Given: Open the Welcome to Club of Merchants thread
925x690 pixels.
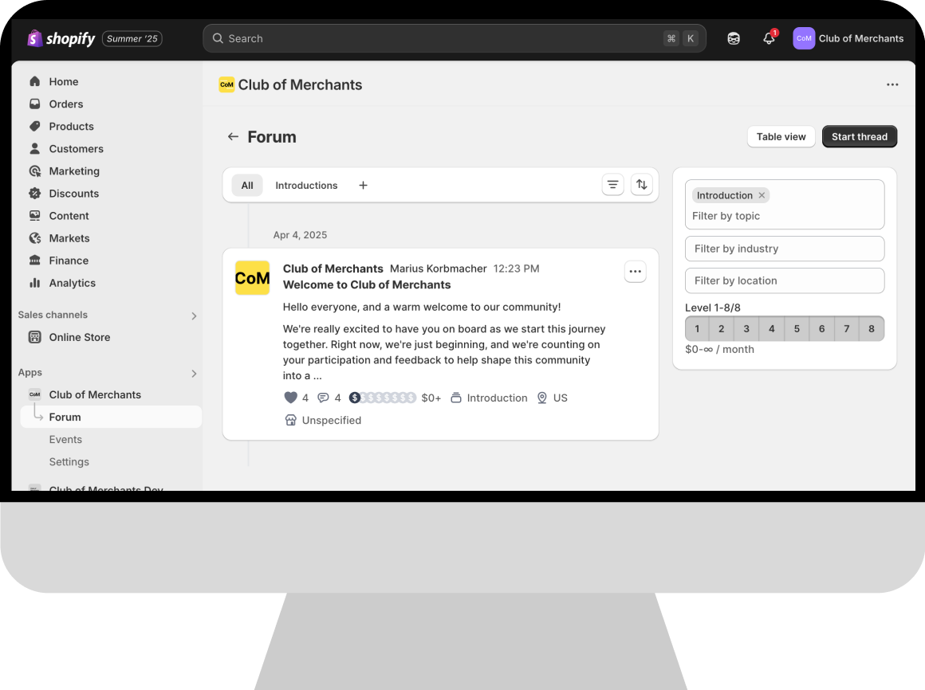Looking at the screenshot, I should click(x=367, y=284).
